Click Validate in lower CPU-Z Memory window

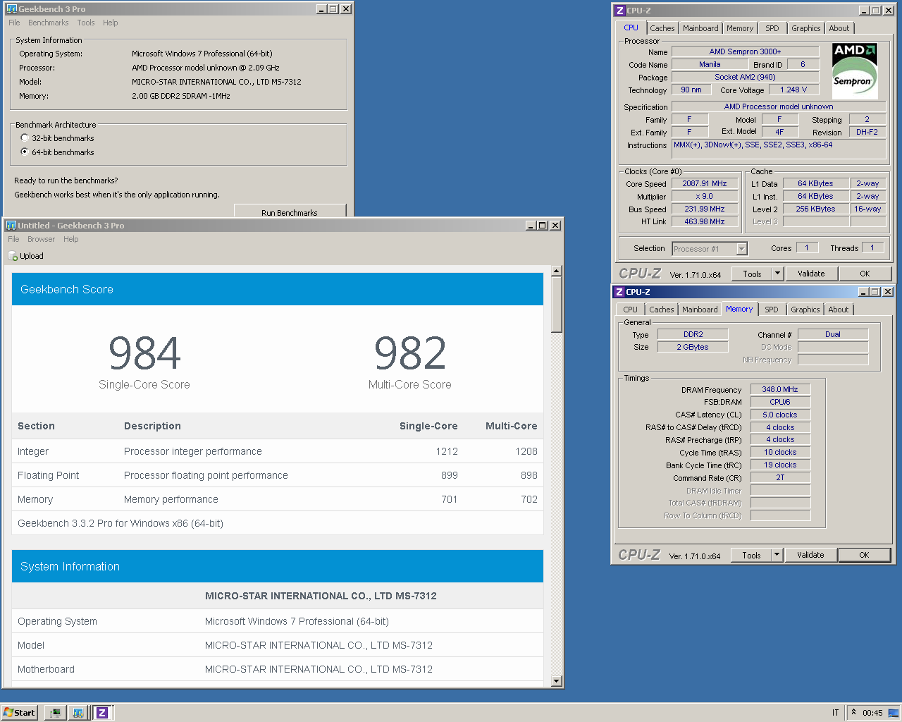[810, 555]
